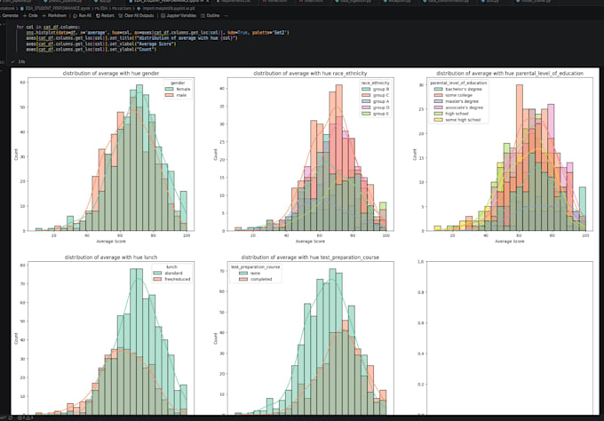Viewport: 604px width, 421px height.
Task: Click the parental_level_of_education chart title
Action: pyautogui.click(x=510, y=73)
